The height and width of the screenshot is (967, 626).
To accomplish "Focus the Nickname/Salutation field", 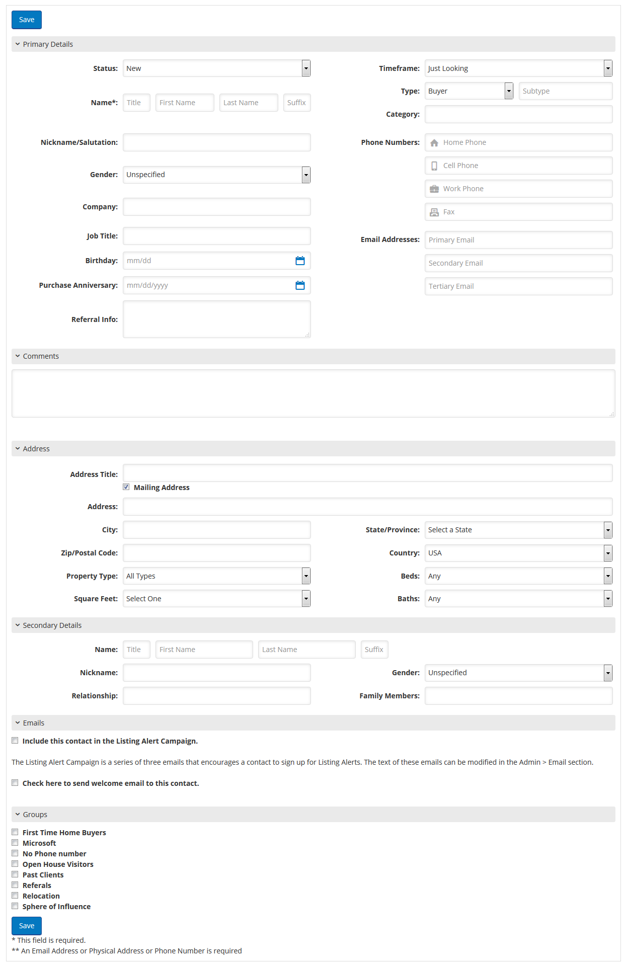I will coord(217,142).
